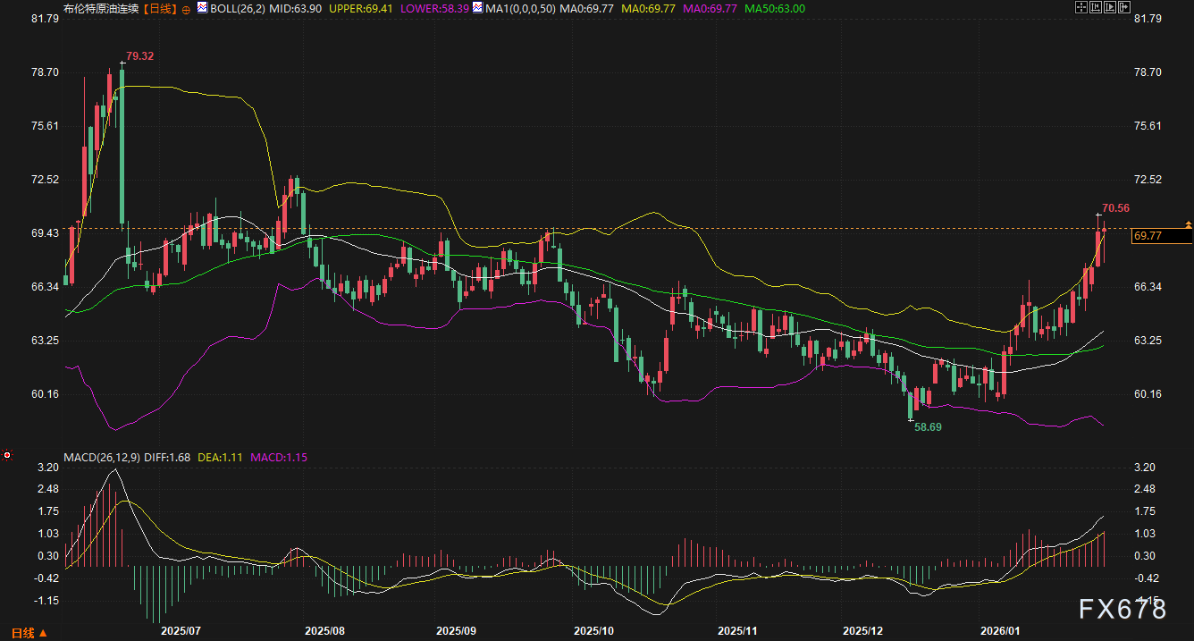Click the BOLL indicator chart icon
The width and height of the screenshot is (1194, 641).
point(202,7)
